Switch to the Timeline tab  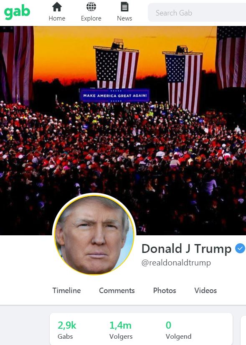pos(66,291)
